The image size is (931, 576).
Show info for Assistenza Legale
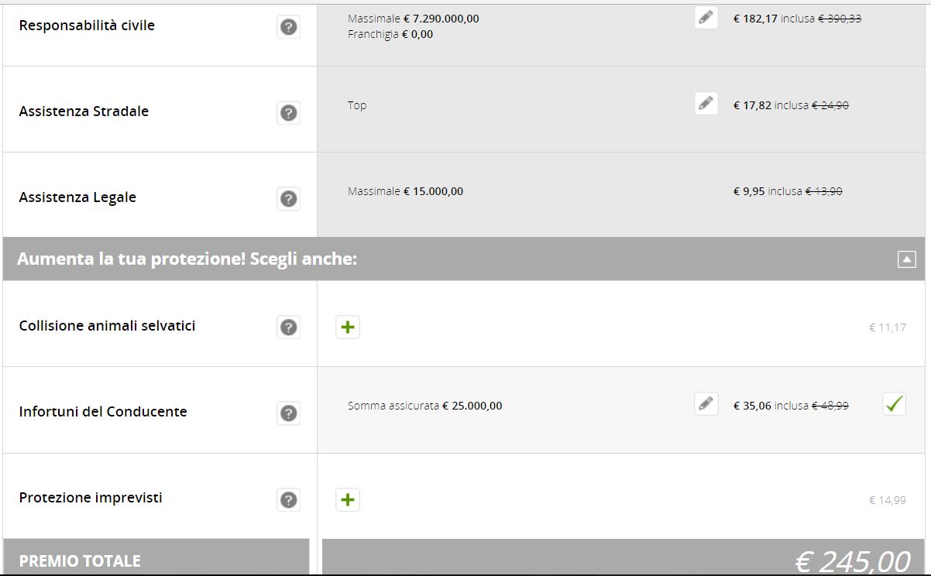pos(288,199)
